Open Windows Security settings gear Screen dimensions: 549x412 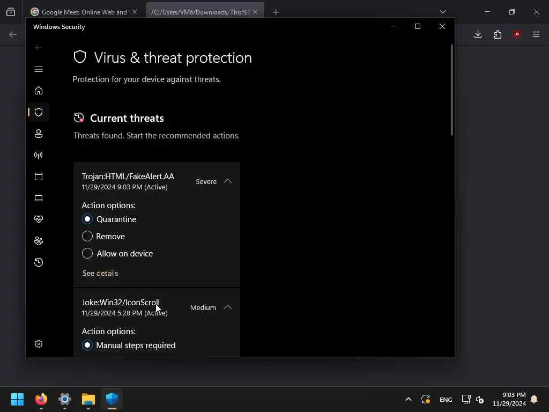39,344
